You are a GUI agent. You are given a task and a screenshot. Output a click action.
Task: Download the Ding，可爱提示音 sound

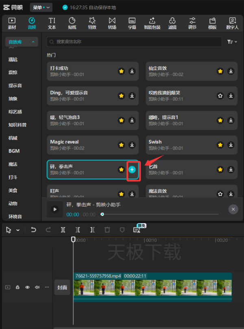[132, 96]
